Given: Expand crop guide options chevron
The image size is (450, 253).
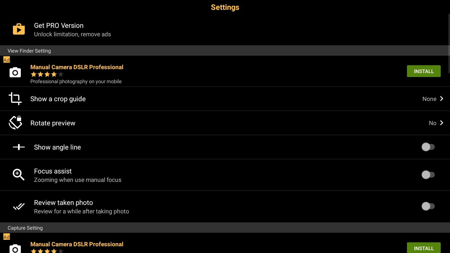Looking at the screenshot, I should 442,99.
